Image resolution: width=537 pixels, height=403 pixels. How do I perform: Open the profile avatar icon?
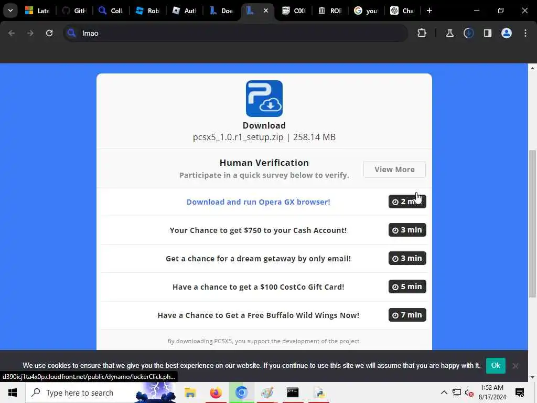[507, 33]
